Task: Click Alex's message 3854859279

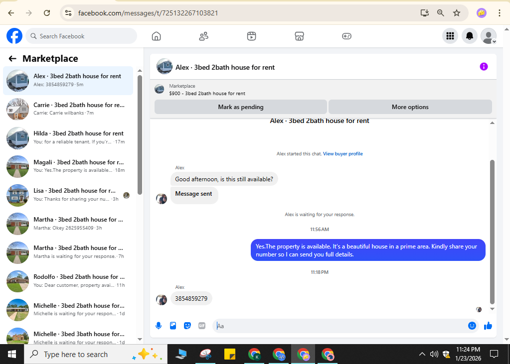Action: pos(191,299)
